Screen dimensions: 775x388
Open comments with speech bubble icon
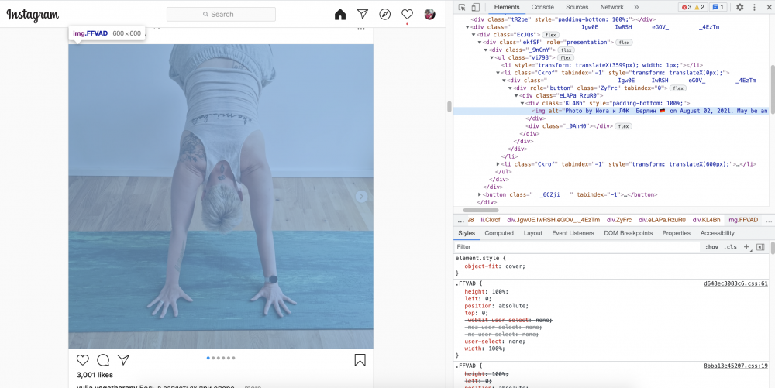coord(103,360)
